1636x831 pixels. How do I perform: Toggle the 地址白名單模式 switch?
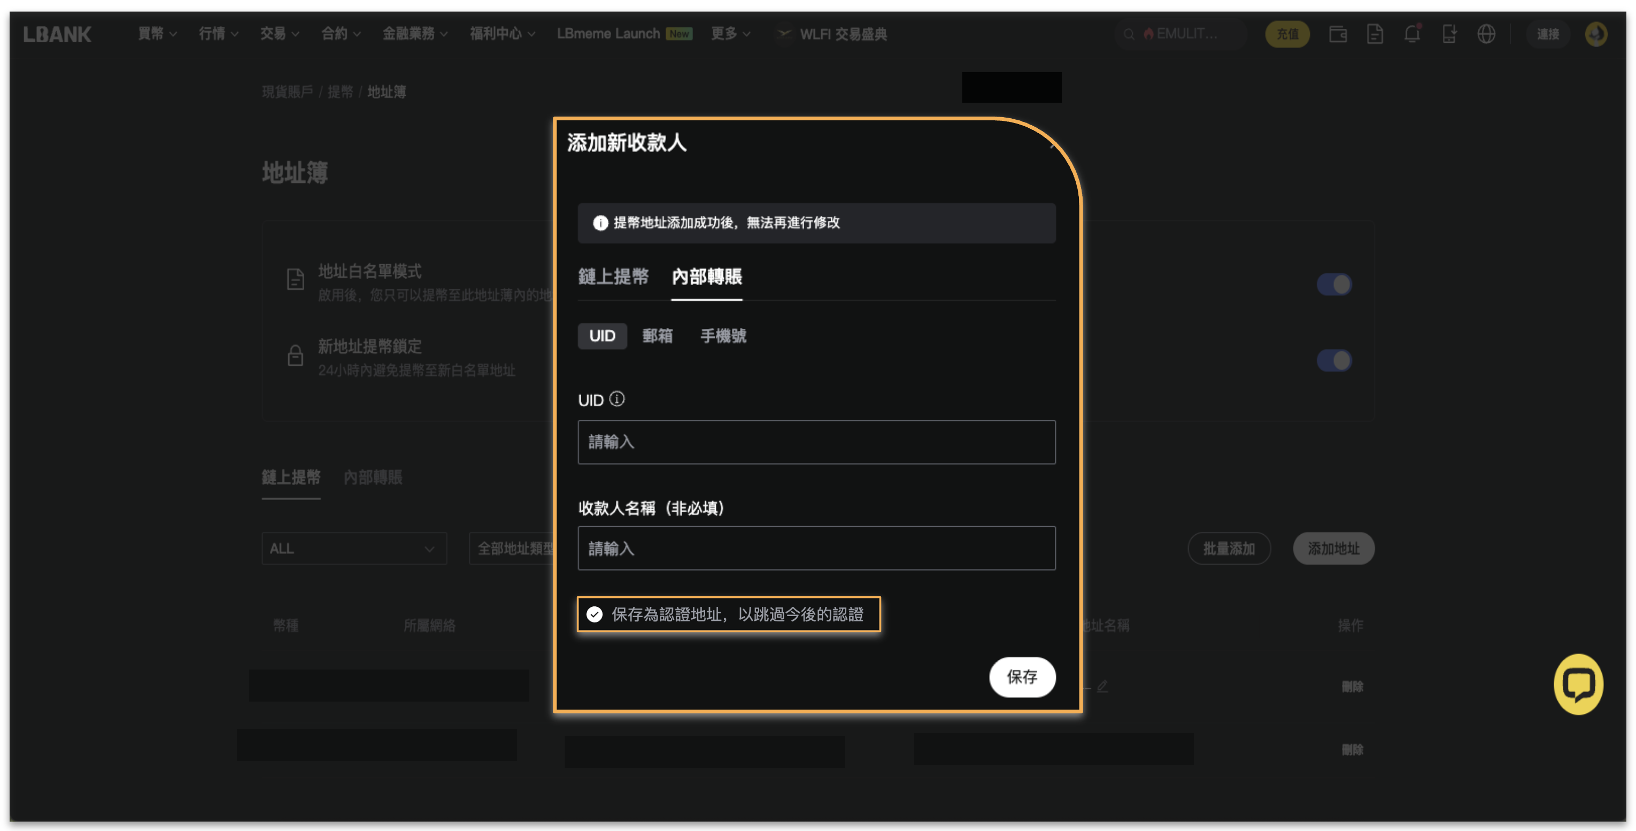(1334, 284)
